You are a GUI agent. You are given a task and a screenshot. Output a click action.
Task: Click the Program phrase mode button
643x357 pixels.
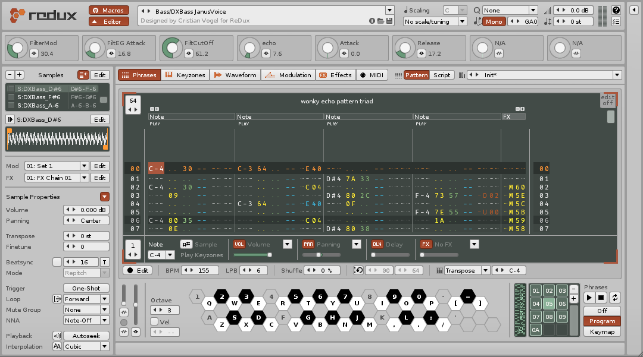[601, 321]
